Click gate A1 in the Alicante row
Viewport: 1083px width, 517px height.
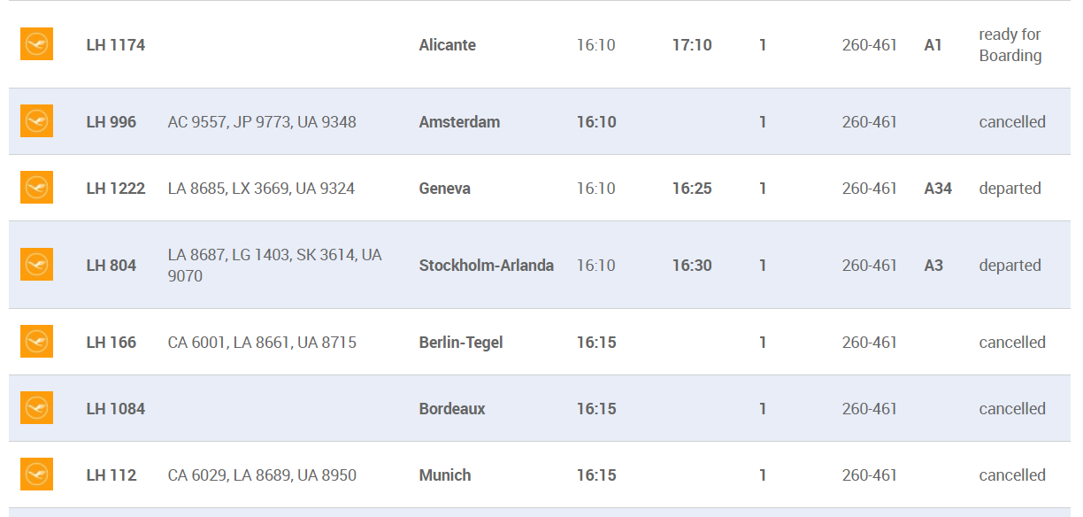click(933, 45)
